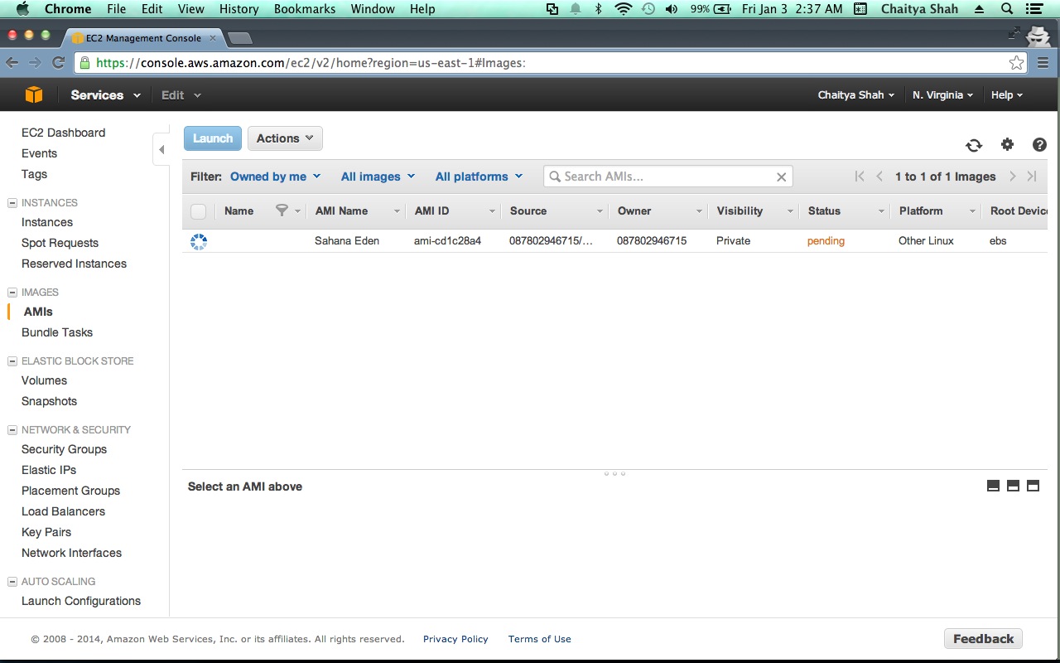Collapse the INSTANCES section in sidebar
Viewport: 1060px width, 663px height.
pos(12,203)
